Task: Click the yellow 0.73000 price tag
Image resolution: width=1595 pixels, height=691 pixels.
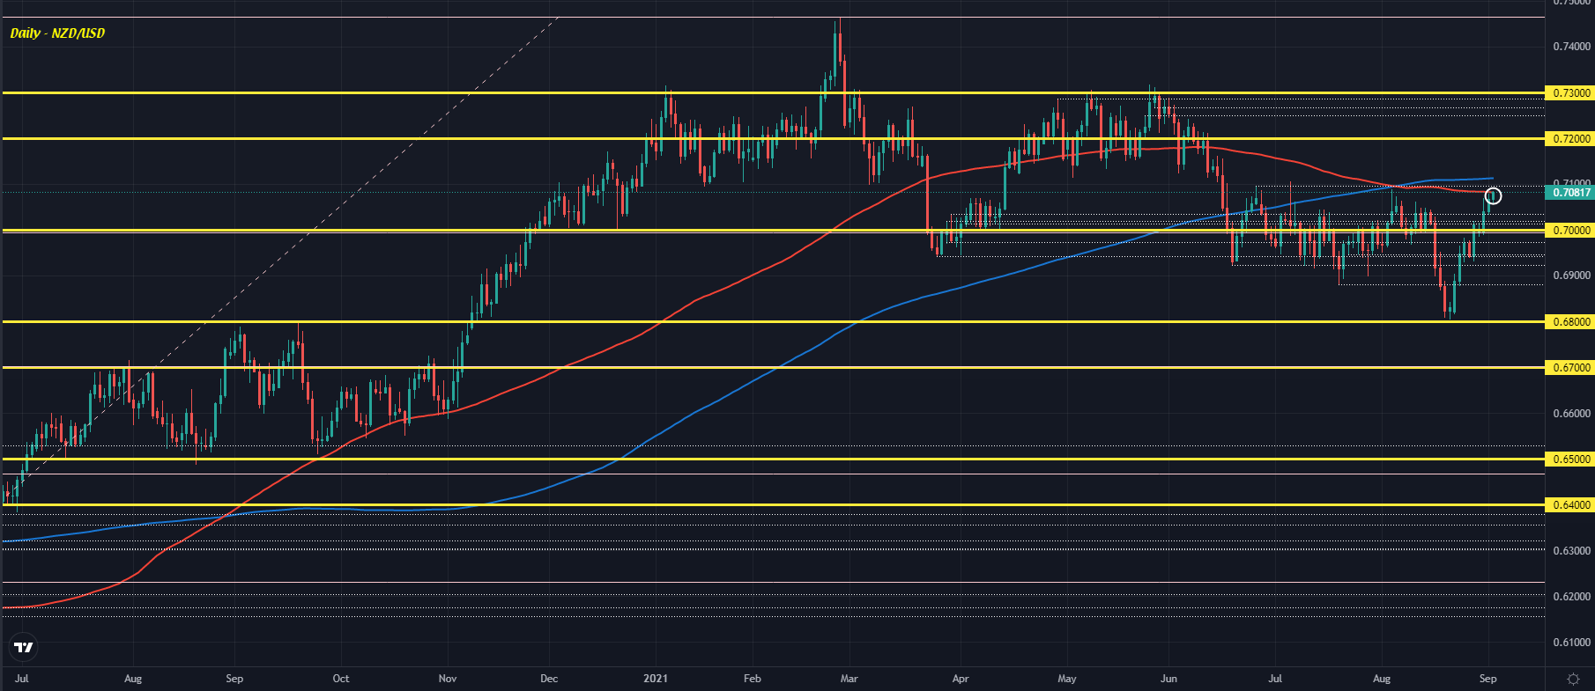Action: click(1570, 92)
